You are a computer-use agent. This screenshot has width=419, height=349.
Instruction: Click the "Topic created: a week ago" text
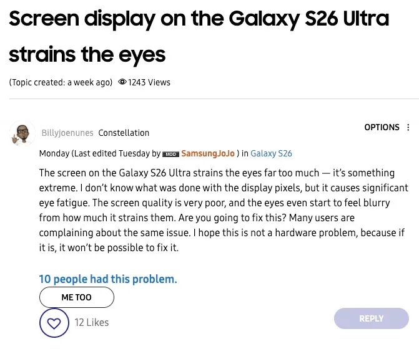(61, 82)
